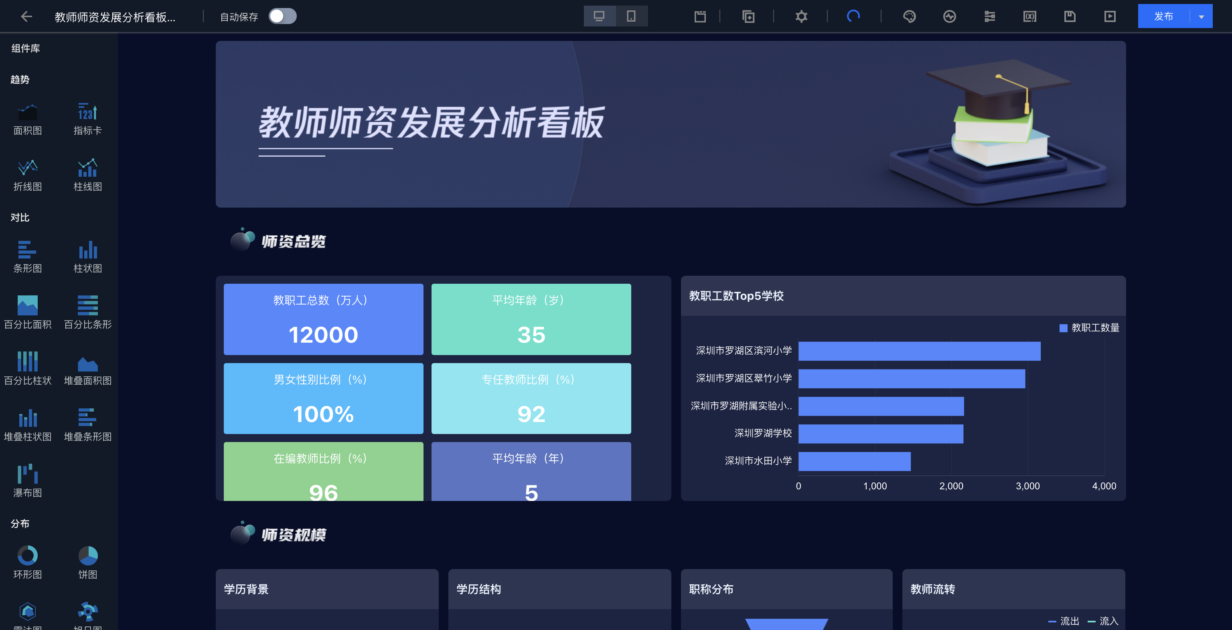The height and width of the screenshot is (630, 1232).
Task: Select the 柱线图 bar-line chart component
Action: click(87, 174)
